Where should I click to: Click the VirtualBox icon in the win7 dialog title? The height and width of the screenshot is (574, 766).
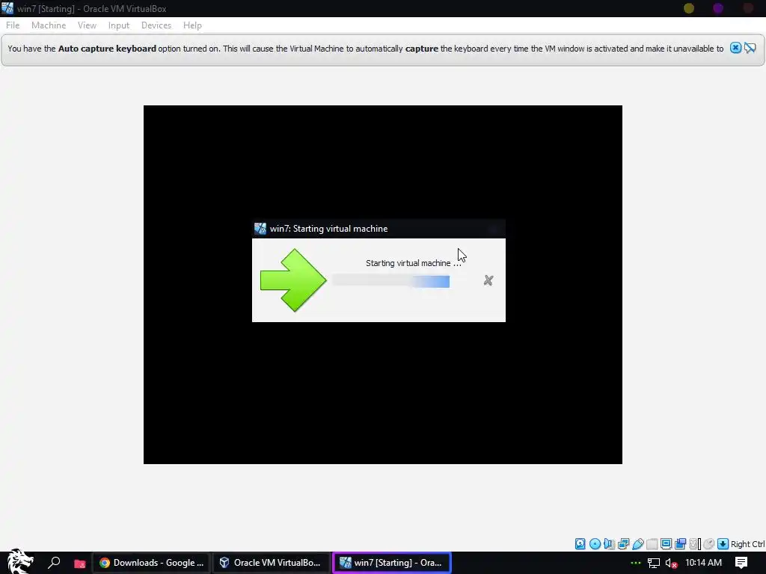point(260,228)
